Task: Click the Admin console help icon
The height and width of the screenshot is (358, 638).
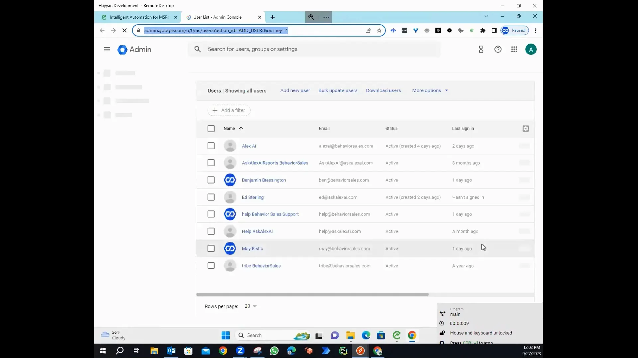Action: pos(498,49)
